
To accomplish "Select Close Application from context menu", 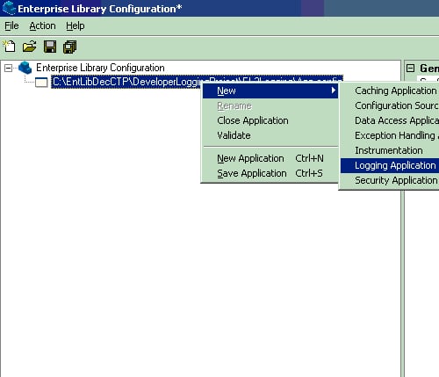I will tap(270, 120).
